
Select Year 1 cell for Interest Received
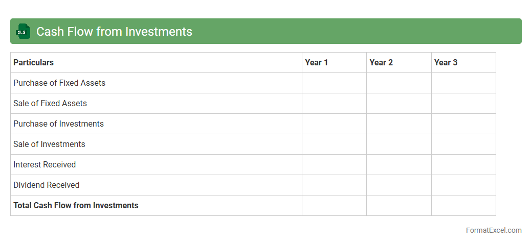(334, 164)
